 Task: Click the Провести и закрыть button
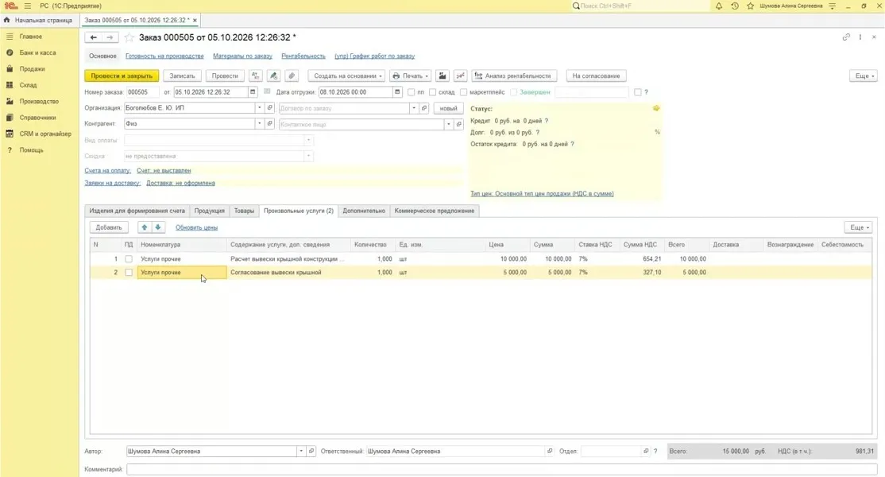(x=122, y=76)
